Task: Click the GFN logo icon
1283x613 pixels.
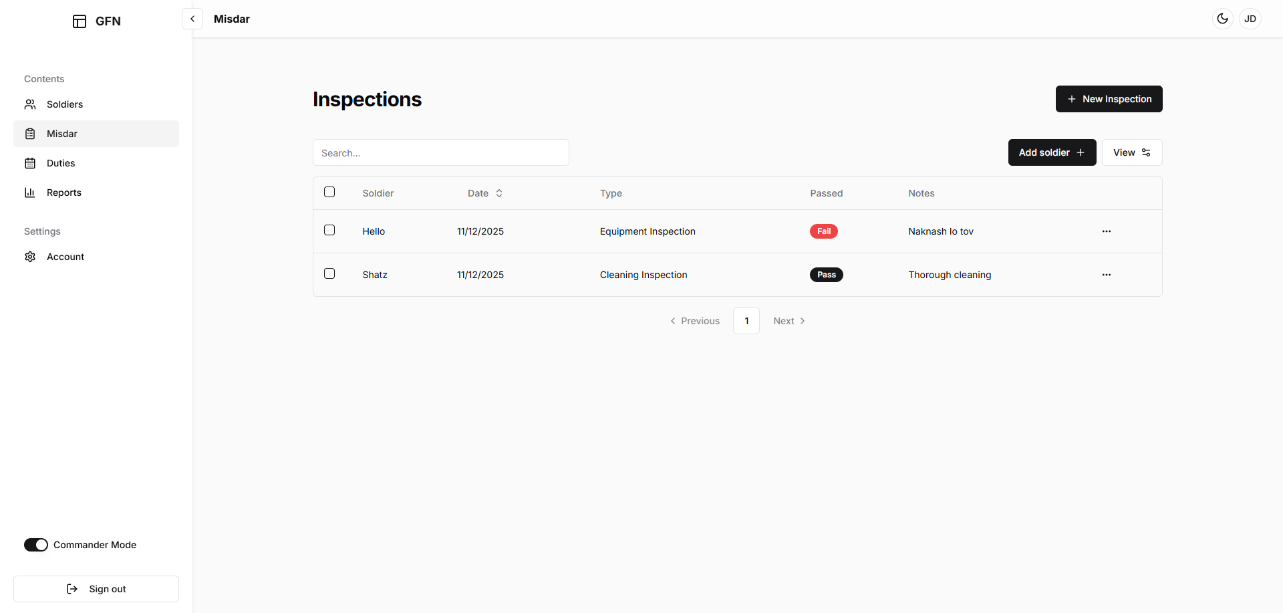Action: pyautogui.click(x=80, y=21)
